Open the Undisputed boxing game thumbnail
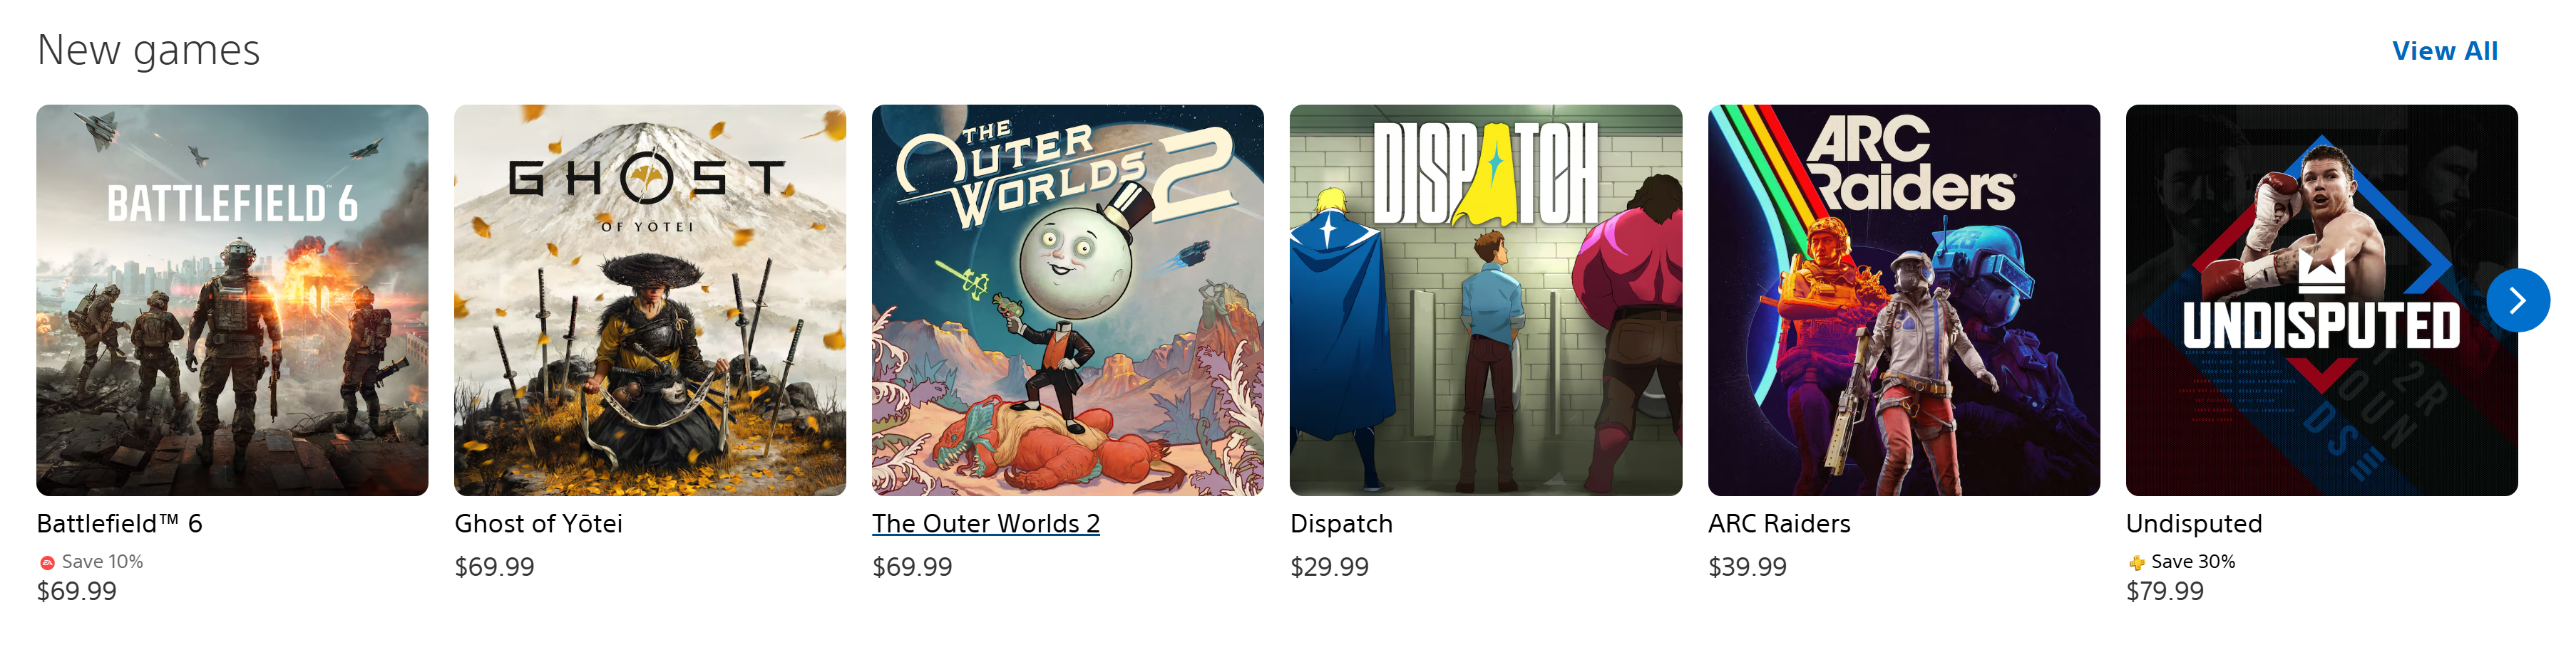The image size is (2576, 647). [x=2321, y=300]
